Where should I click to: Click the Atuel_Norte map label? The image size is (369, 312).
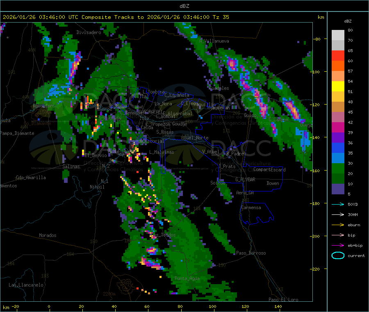[195, 138]
